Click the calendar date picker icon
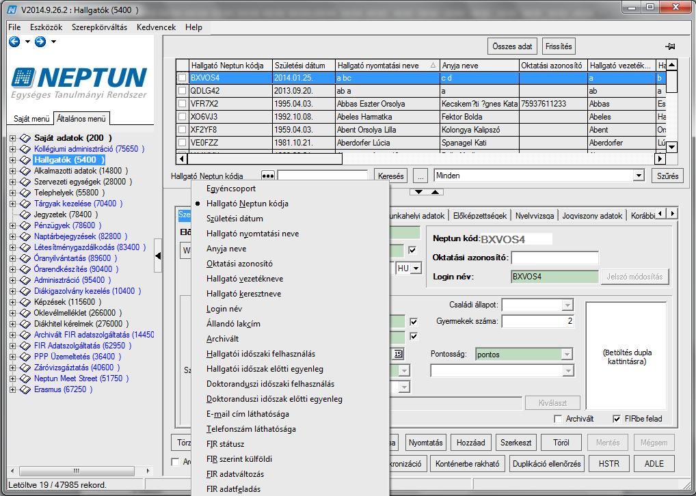 (x=398, y=354)
